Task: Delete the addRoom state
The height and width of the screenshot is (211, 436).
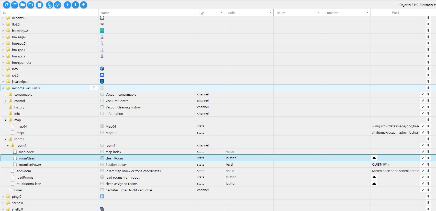Action: pyautogui.click(x=428, y=171)
